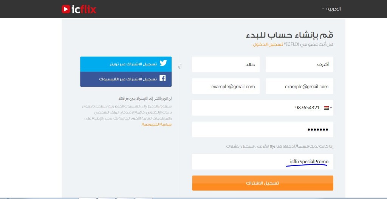
Task: Focus the first name field containing أشرف
Action: point(299,64)
